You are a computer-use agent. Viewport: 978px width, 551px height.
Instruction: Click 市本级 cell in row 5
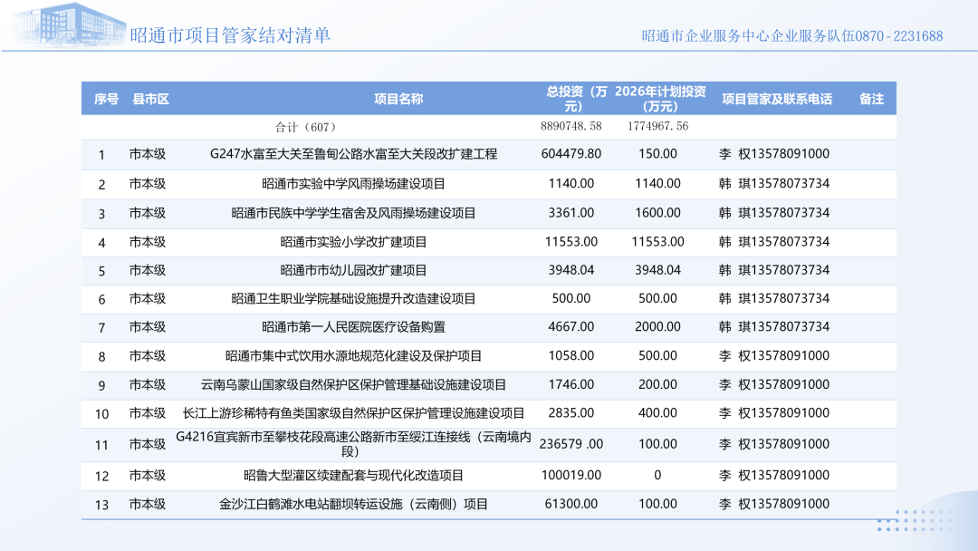coord(148,271)
